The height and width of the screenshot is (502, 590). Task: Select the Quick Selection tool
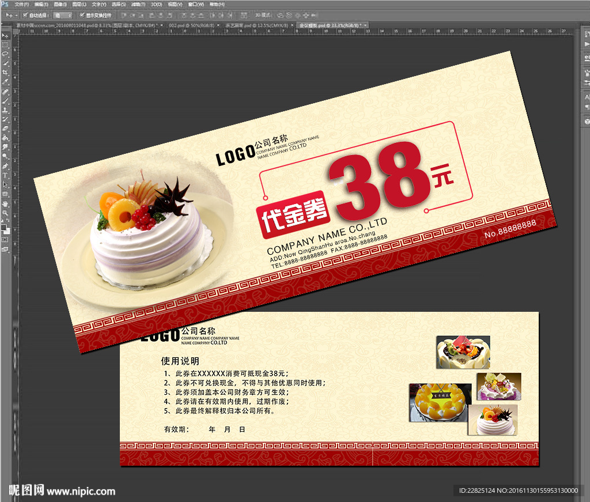(x=5, y=62)
